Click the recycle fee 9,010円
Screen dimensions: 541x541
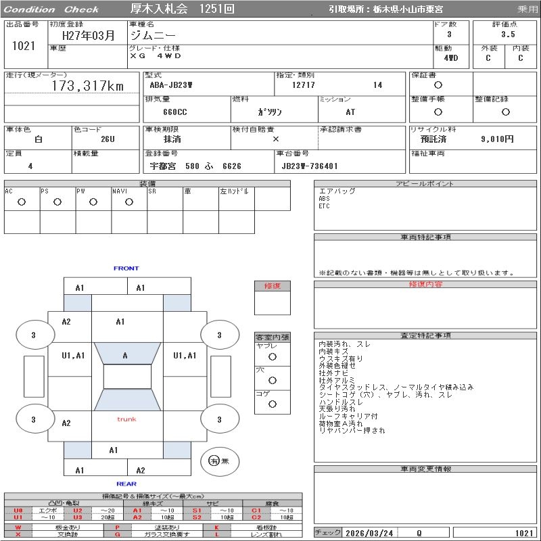(x=497, y=139)
